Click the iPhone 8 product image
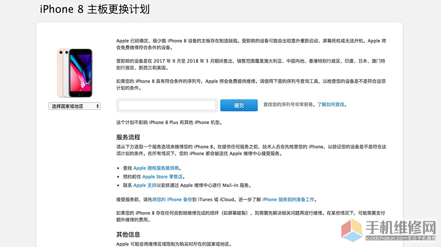 coord(75,73)
